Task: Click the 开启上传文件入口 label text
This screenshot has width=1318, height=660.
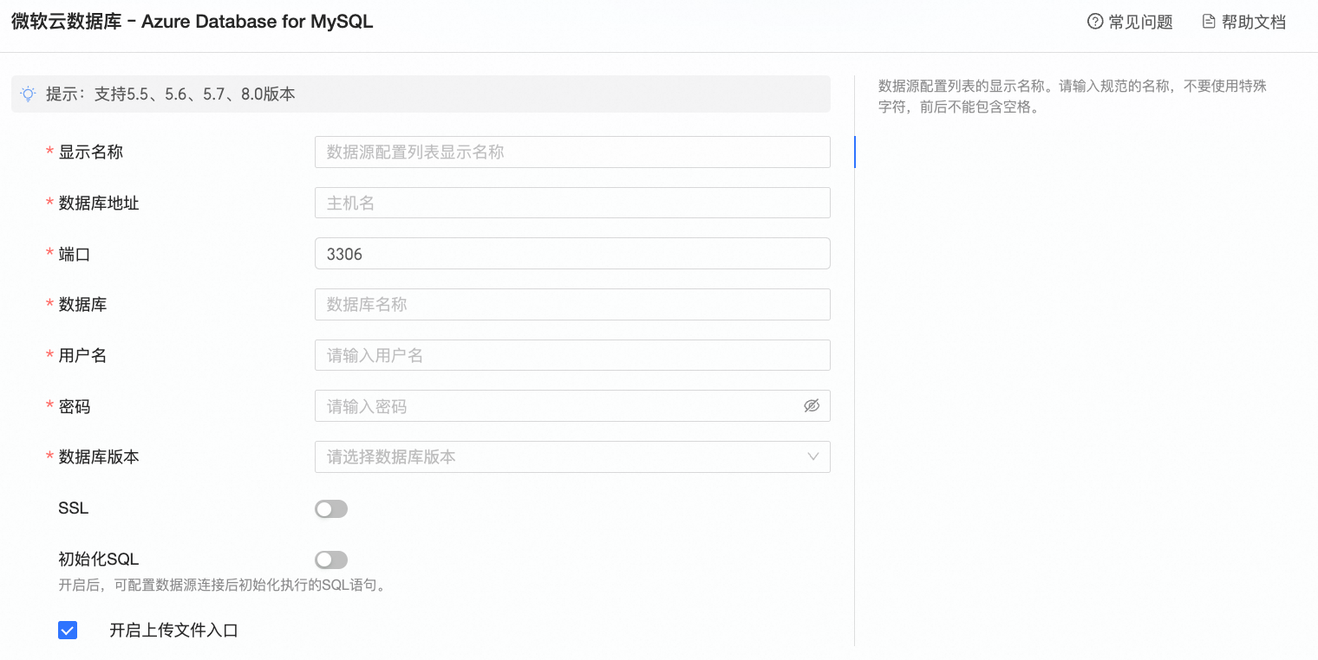Action: click(173, 630)
